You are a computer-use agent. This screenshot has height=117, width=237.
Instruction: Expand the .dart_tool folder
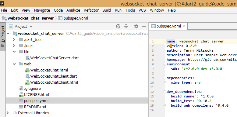14,39
